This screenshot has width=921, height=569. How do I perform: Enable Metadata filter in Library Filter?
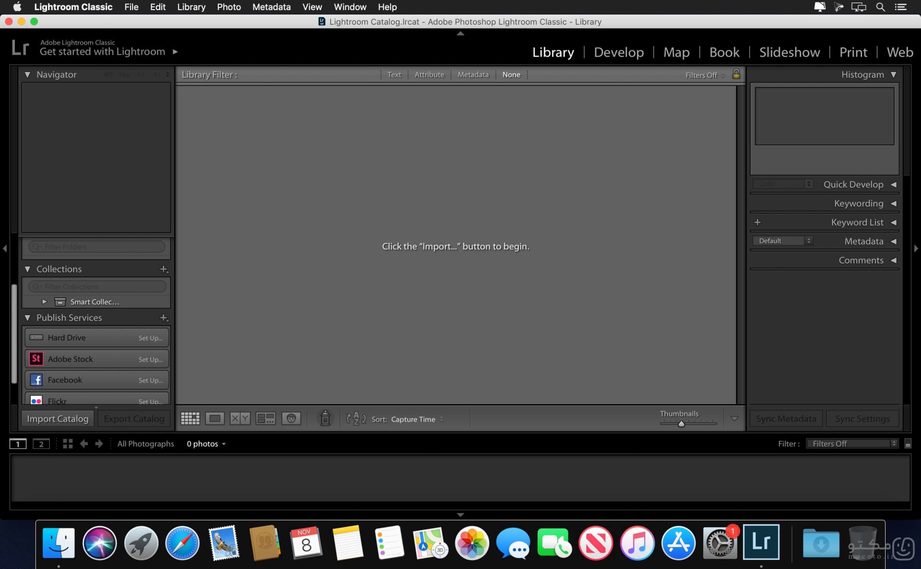(473, 74)
